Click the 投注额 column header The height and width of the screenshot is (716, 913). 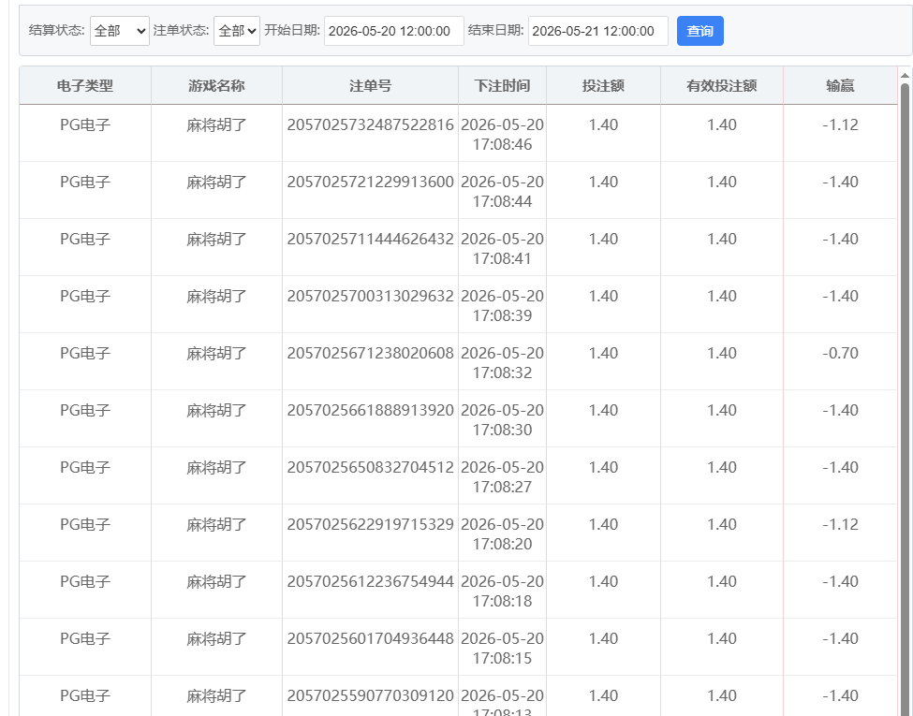coord(603,85)
